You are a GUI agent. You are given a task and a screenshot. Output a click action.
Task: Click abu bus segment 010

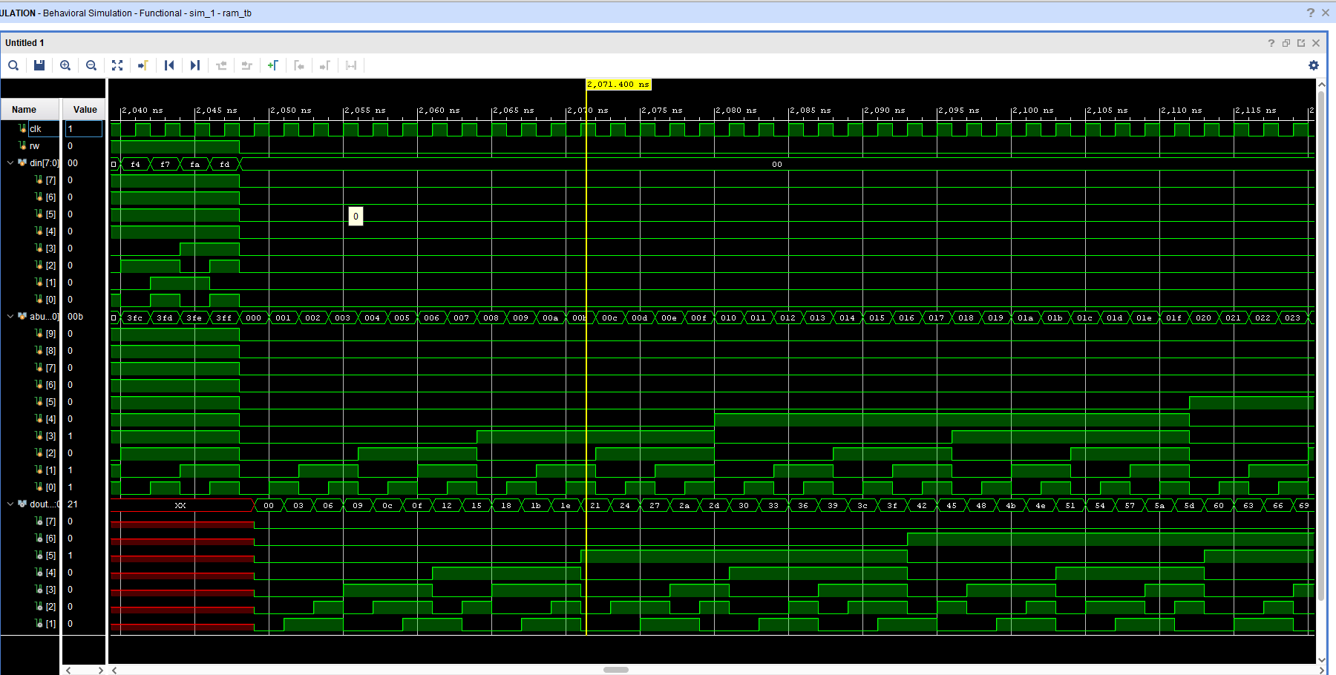tap(729, 318)
